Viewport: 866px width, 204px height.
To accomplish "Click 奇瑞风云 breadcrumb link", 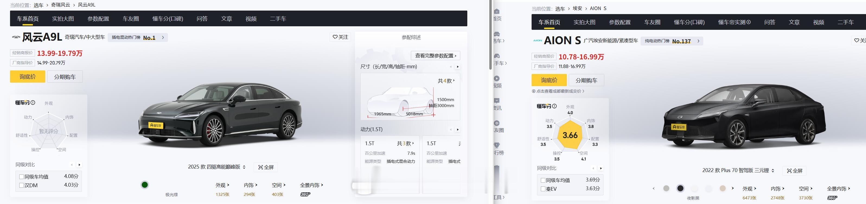I will 60,5.
